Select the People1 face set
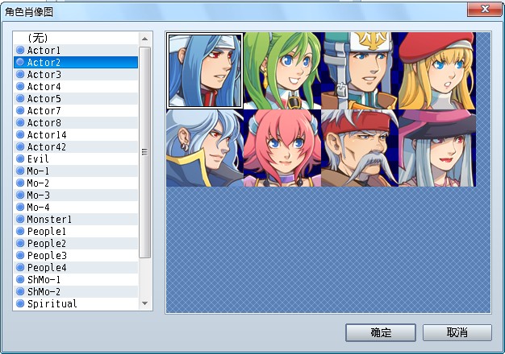This screenshot has width=505, height=354. (76, 231)
